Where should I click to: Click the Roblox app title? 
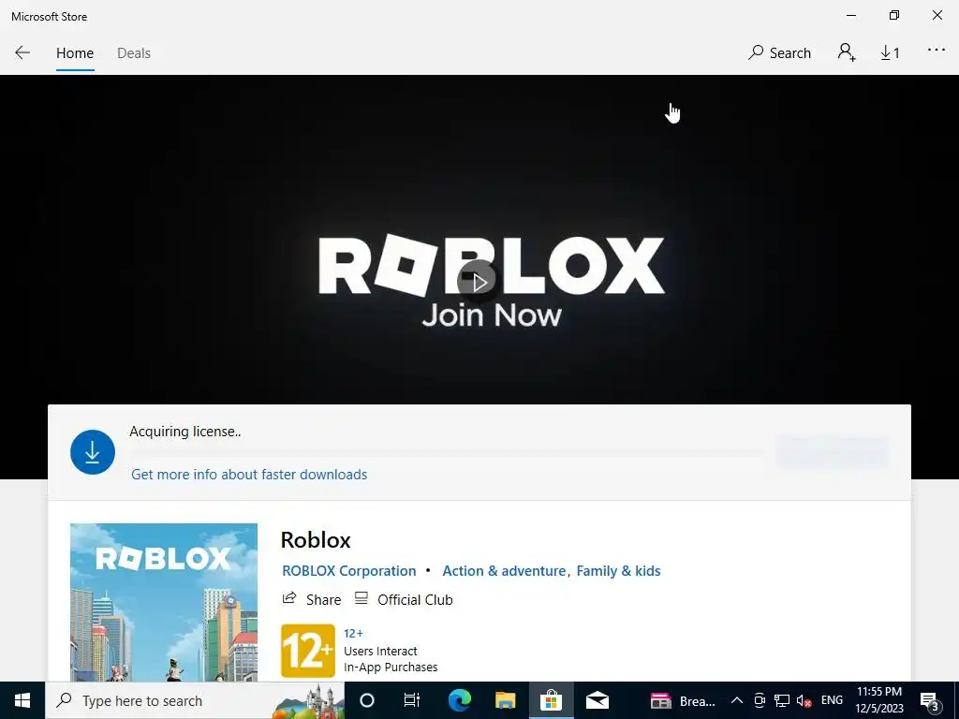pos(316,540)
